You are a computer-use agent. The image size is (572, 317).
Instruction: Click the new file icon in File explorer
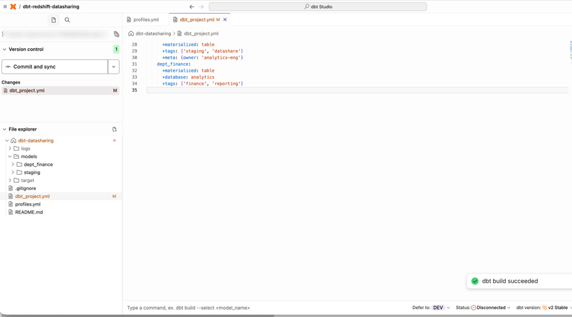(115, 129)
